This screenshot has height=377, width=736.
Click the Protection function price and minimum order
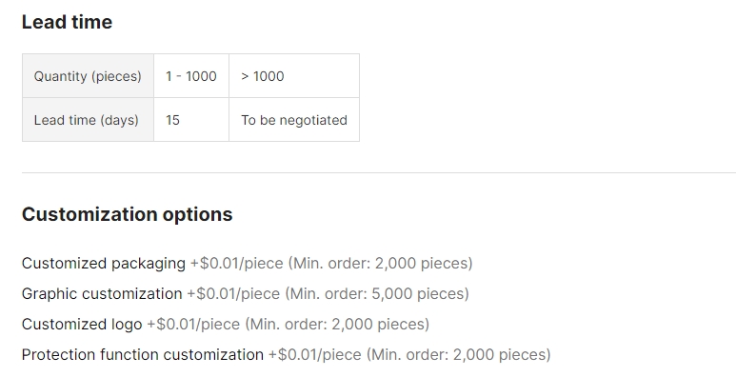(409, 355)
